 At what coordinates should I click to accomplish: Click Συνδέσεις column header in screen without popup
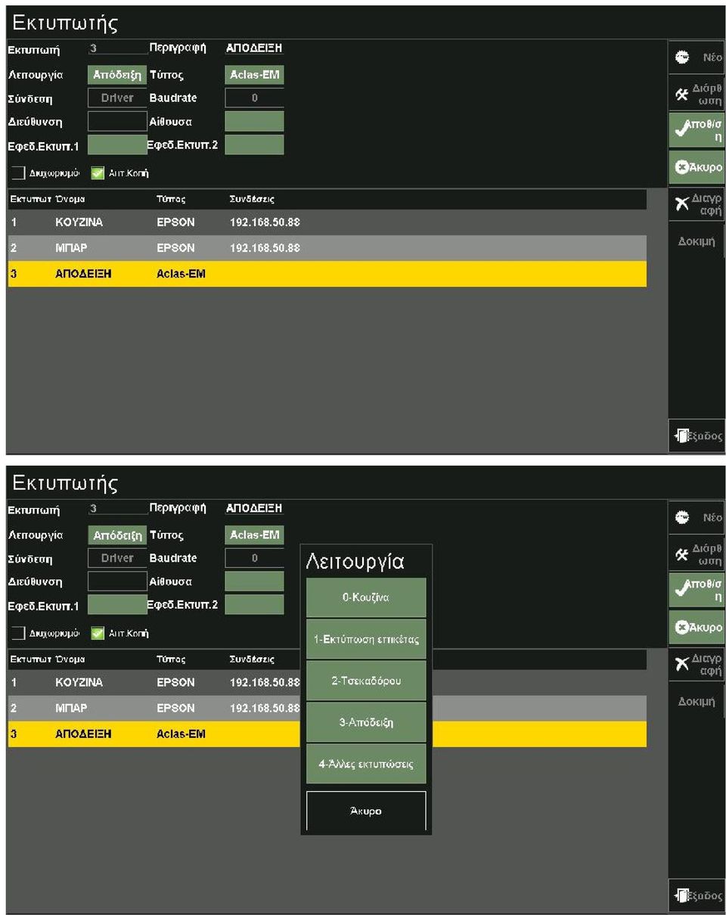253,200
